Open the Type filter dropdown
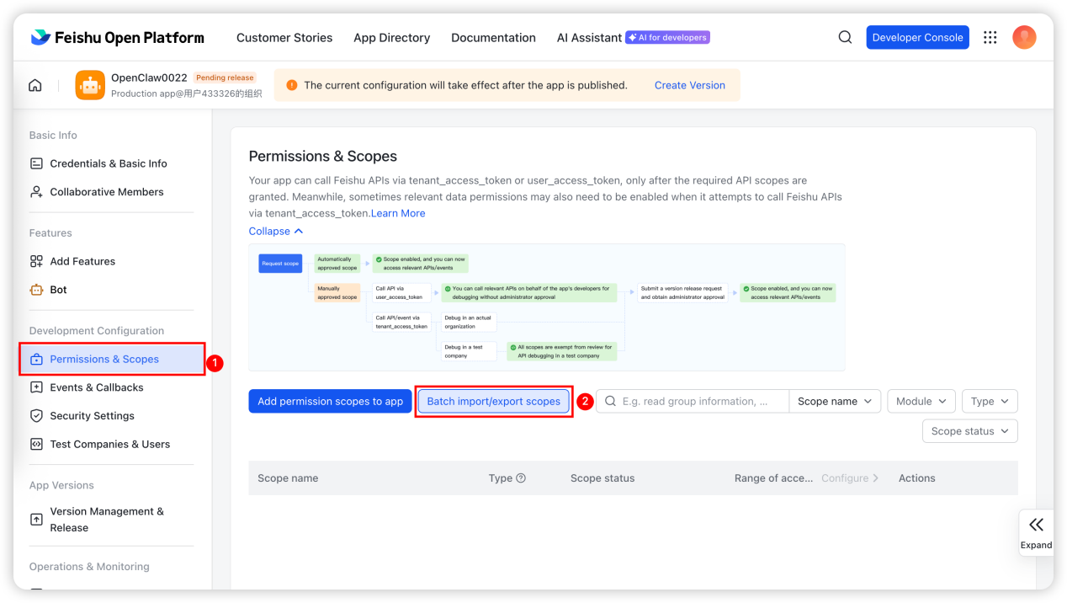Screen dimensions: 1067x603 [x=990, y=402]
